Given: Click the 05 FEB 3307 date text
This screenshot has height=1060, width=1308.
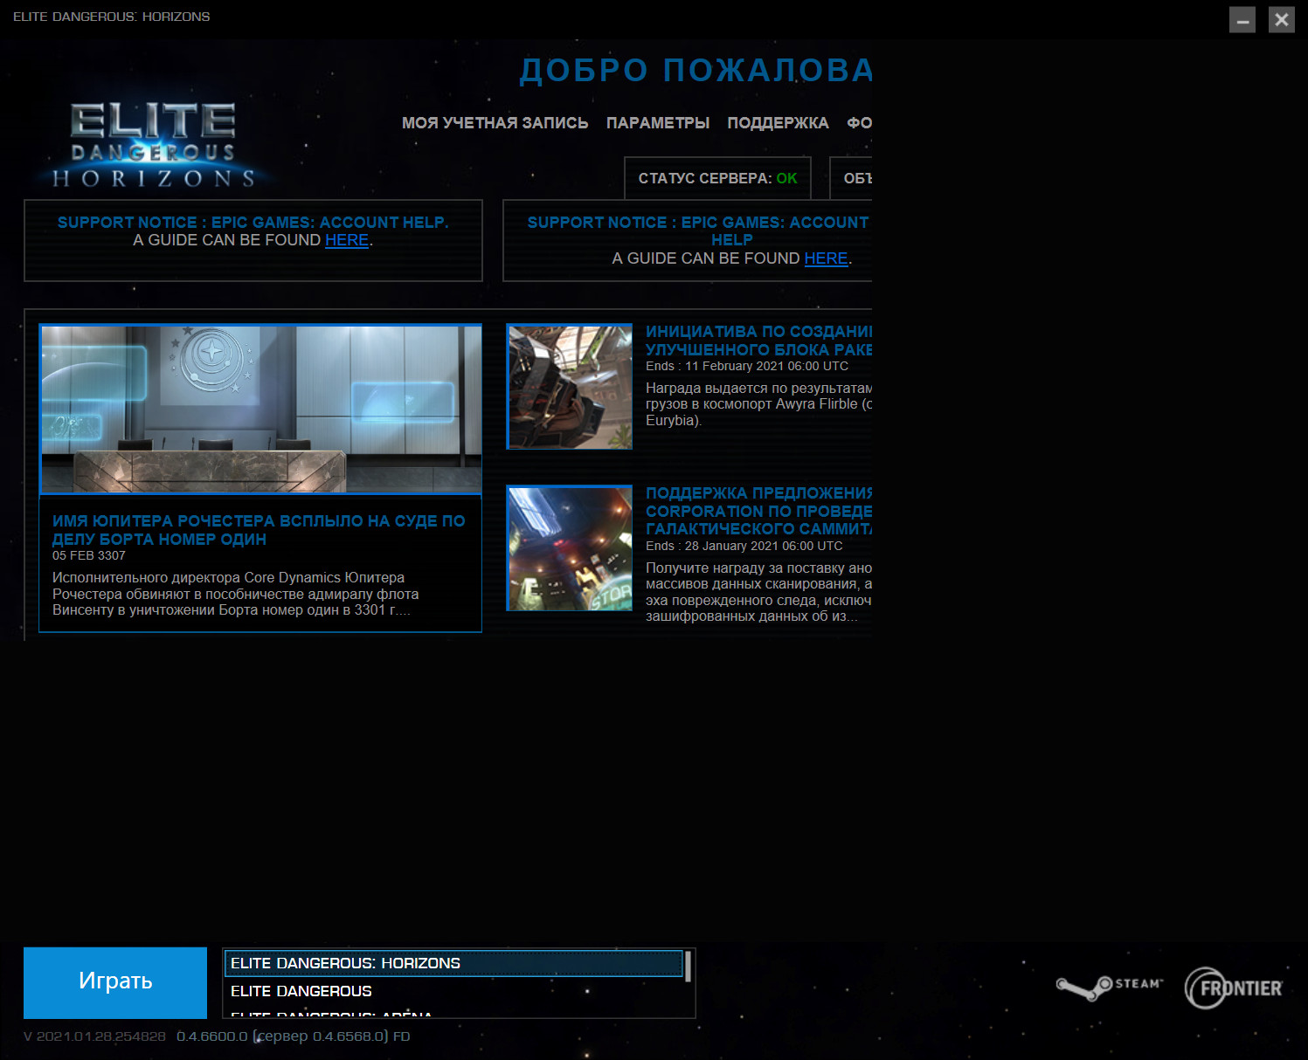Looking at the screenshot, I should pos(89,555).
